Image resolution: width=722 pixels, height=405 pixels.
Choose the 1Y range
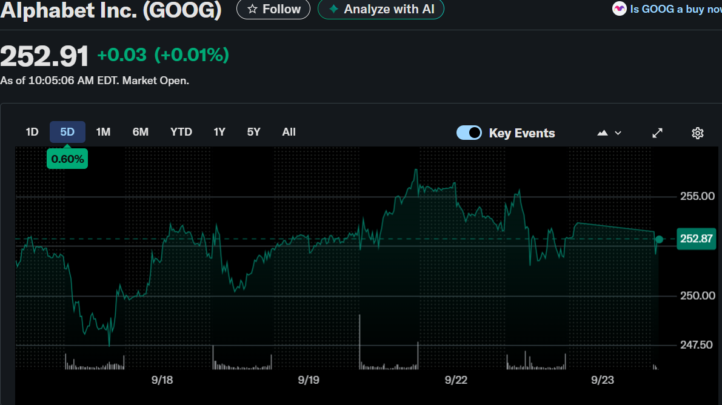tap(219, 132)
